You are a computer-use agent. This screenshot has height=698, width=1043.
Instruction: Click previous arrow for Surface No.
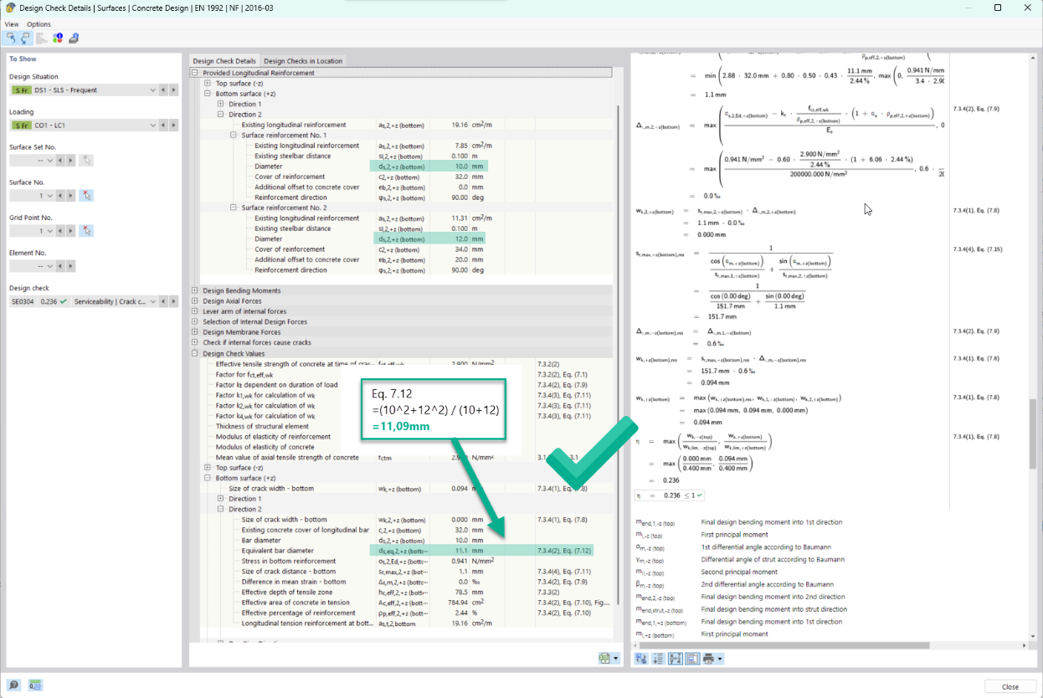tap(60, 195)
